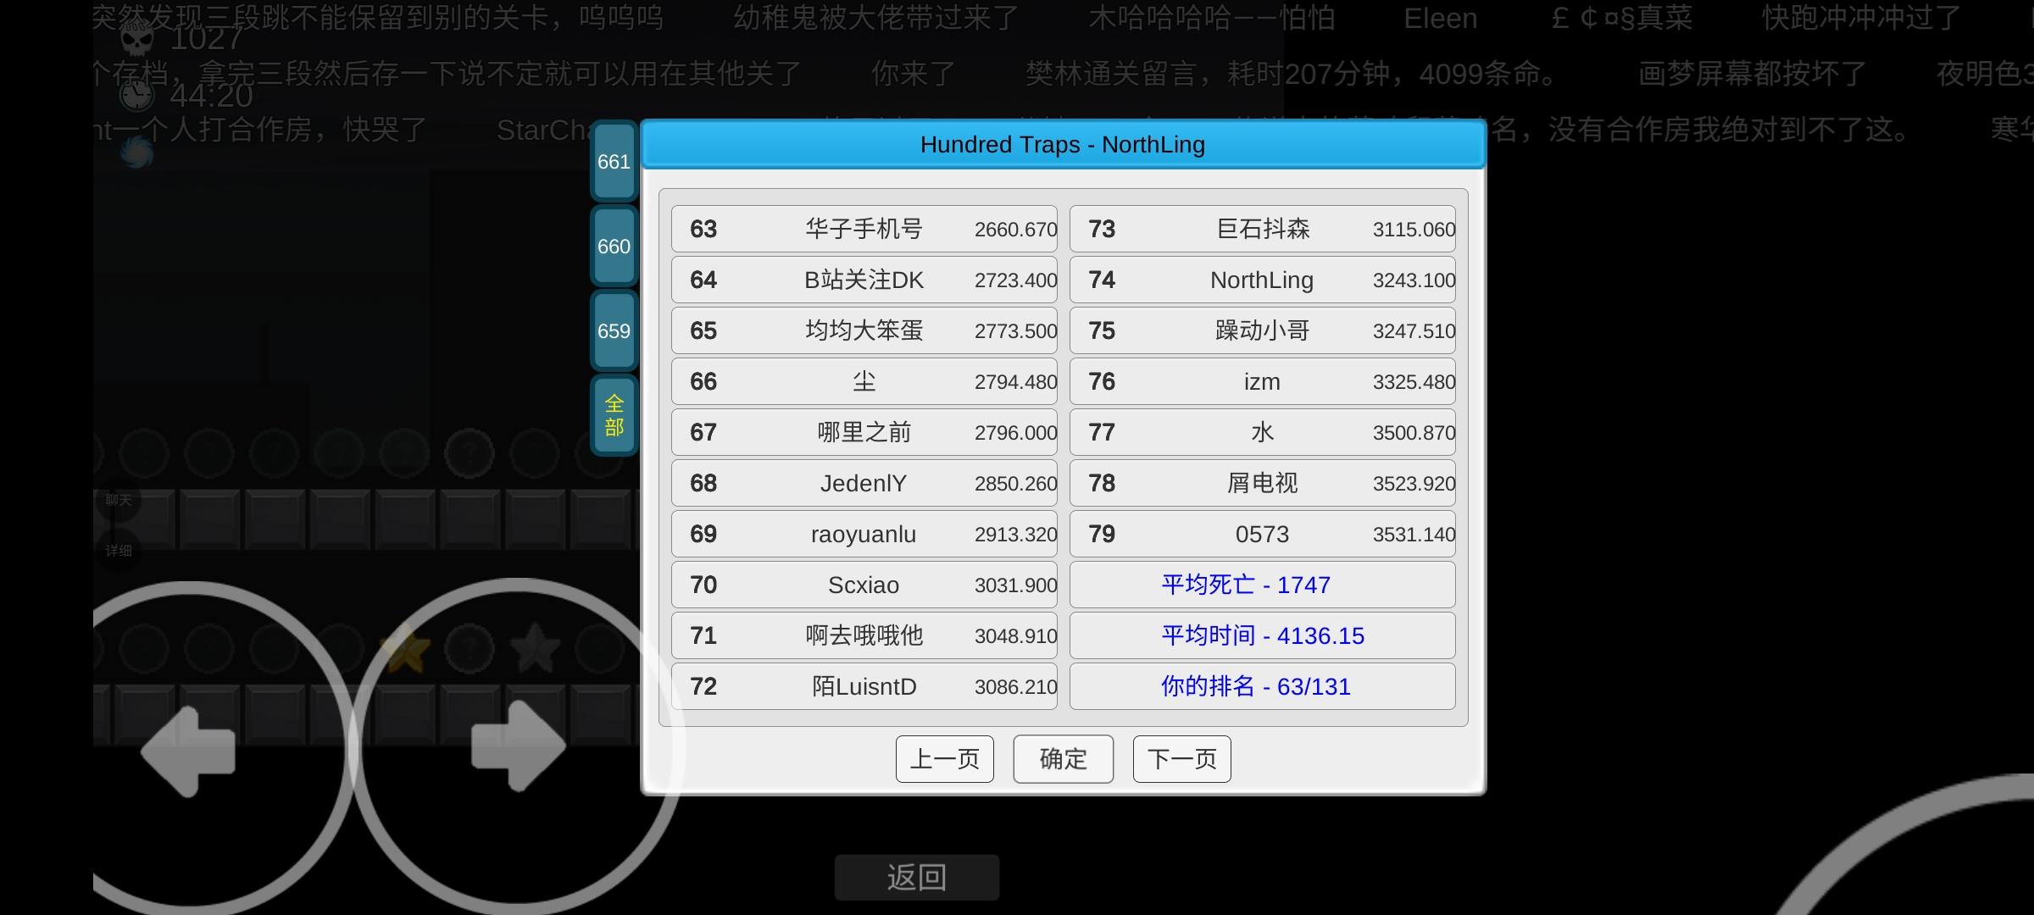
Task: Select rank 75 row 躁动小哥
Action: [x=1263, y=330]
